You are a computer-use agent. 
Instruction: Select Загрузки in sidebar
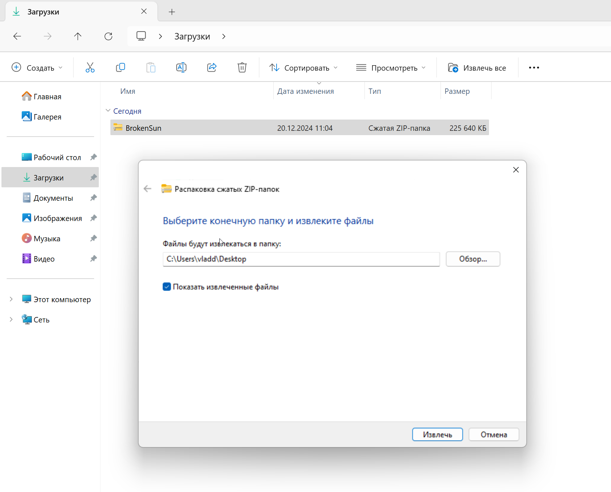click(x=50, y=178)
